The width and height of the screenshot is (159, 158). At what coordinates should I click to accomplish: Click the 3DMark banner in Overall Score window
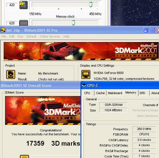tap(43, 110)
